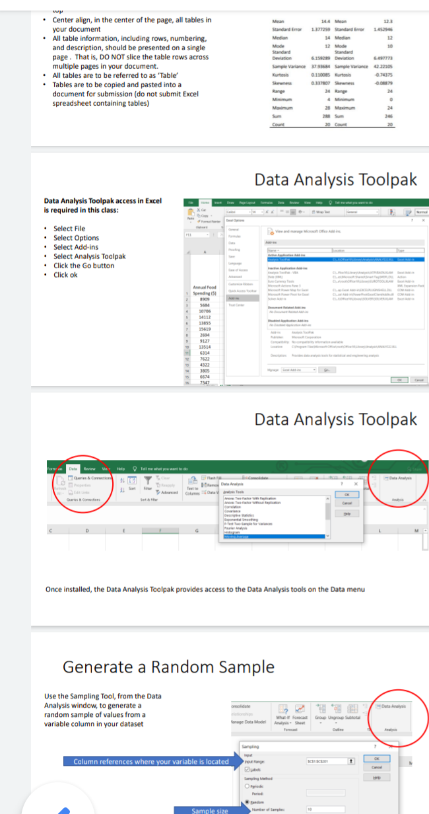The width and height of the screenshot is (429, 814).
Task: Select the highlighted Moving Average list entry
Action: (x=274, y=536)
